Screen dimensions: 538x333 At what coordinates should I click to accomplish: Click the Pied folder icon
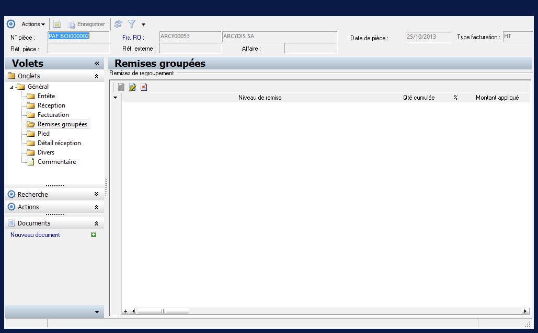[31, 134]
